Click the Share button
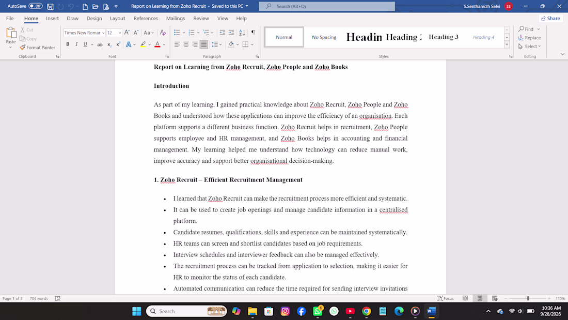 tap(550, 19)
